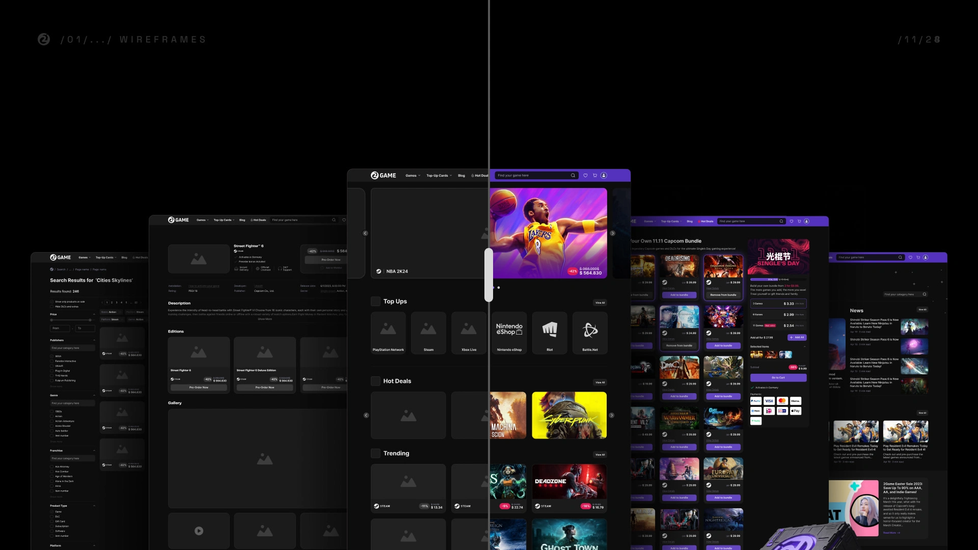Click Add to bundle under Dead Rising
The height and width of the screenshot is (550, 978).
coord(679,295)
